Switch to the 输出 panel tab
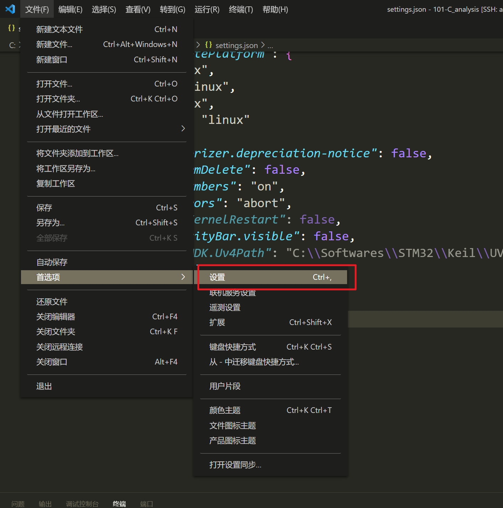503x508 pixels. (x=45, y=504)
